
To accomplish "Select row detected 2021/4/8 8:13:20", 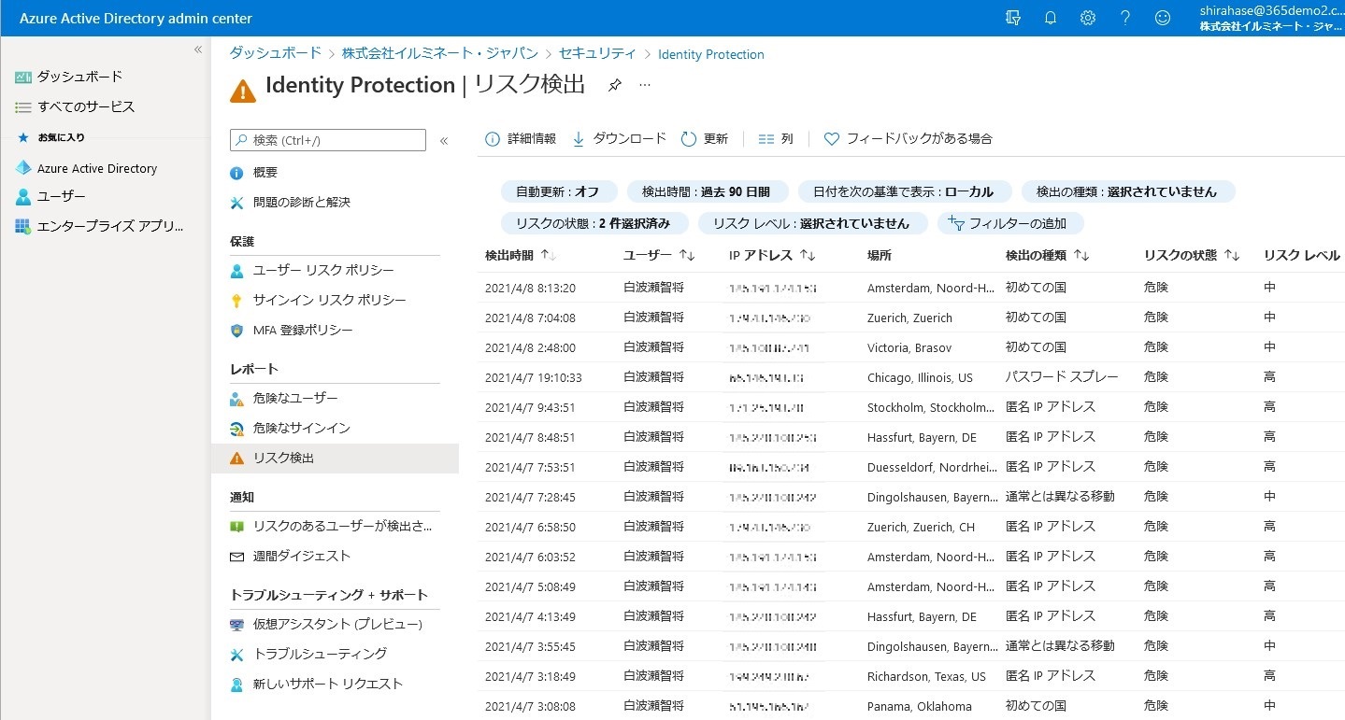I will pyautogui.click(x=910, y=288).
